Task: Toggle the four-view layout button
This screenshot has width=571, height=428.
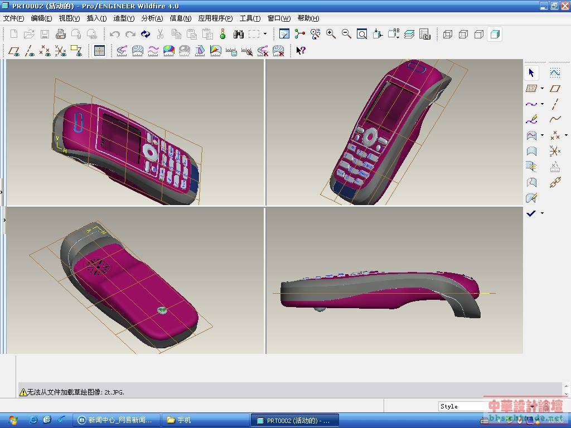Action: (99, 51)
